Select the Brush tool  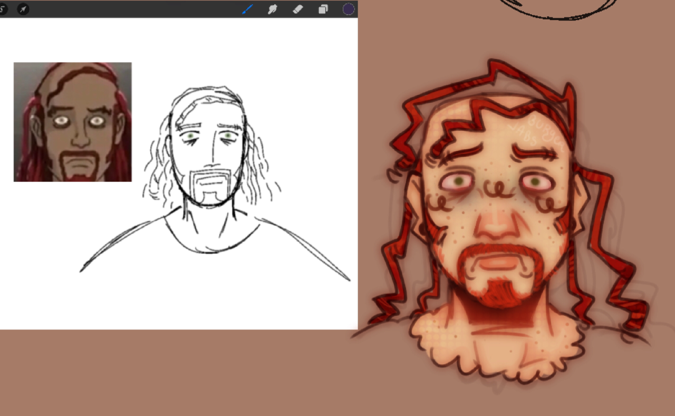pyautogui.click(x=248, y=9)
